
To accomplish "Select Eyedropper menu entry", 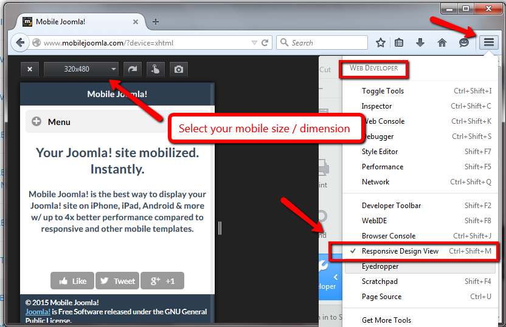I will (420, 266).
